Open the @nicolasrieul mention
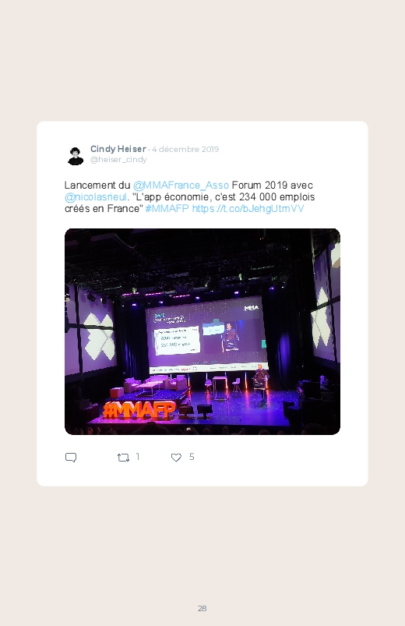This screenshot has width=405, height=626. click(x=96, y=196)
